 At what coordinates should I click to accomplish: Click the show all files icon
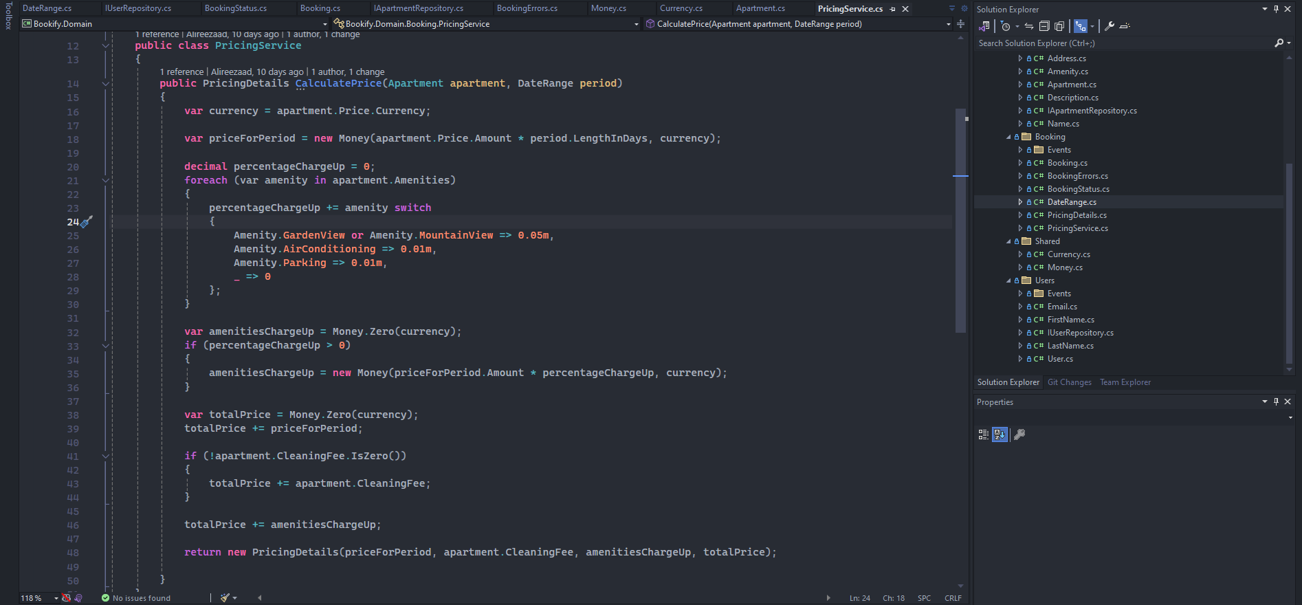(1059, 26)
